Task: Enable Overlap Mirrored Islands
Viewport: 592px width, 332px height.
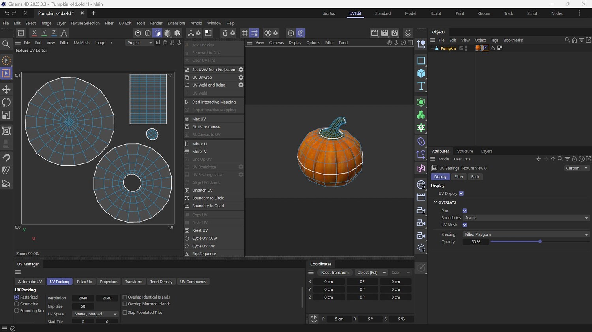Action: click(x=125, y=304)
